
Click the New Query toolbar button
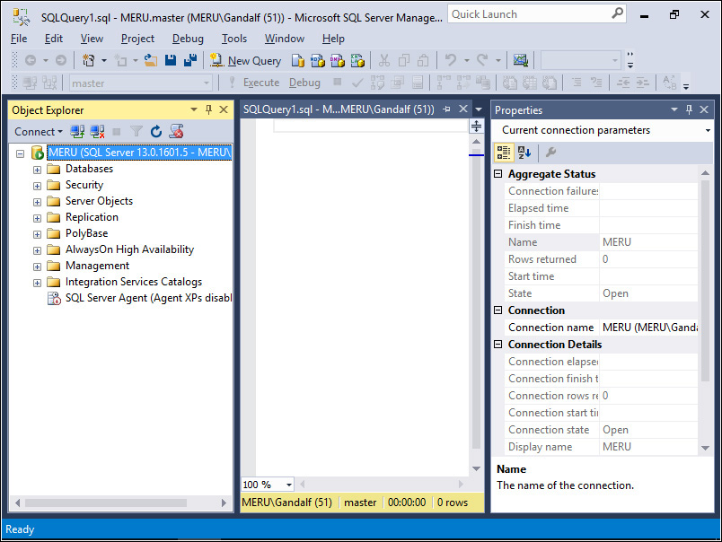[245, 60]
